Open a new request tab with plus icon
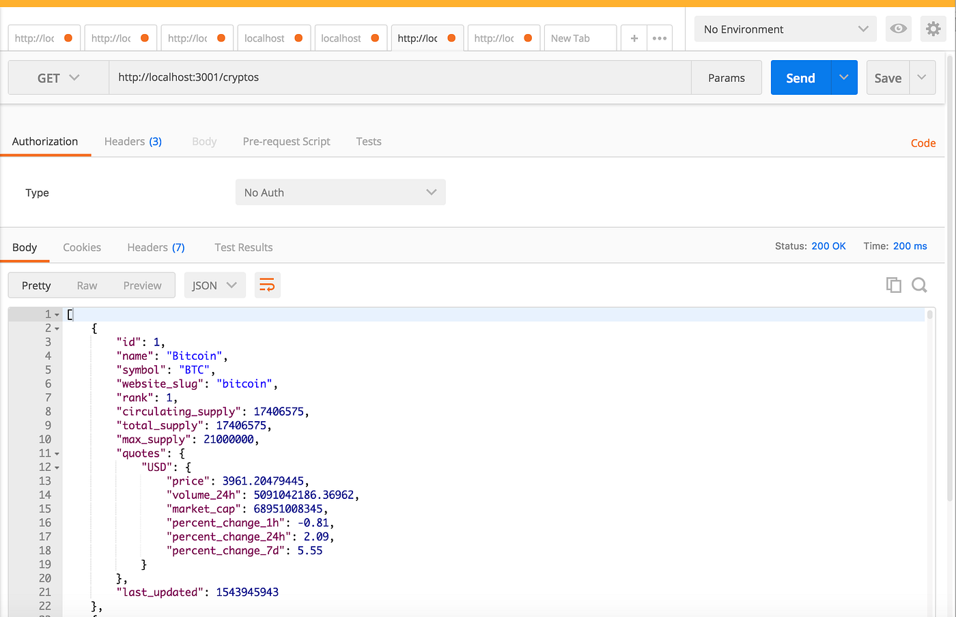 (633, 38)
